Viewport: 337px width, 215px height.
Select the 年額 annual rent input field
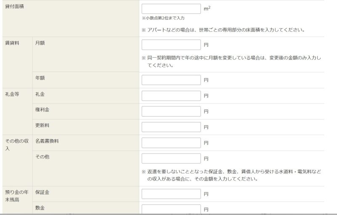[171, 80]
